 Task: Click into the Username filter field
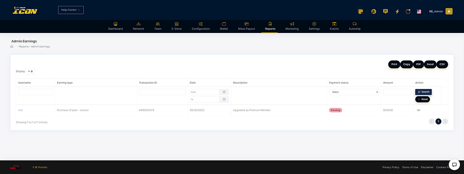35,92
